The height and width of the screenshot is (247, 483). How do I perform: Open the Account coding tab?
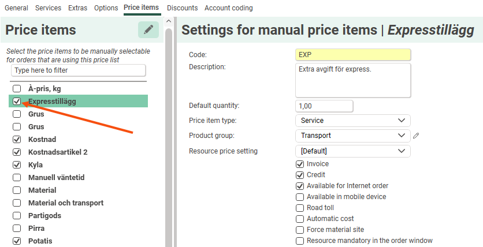228,8
